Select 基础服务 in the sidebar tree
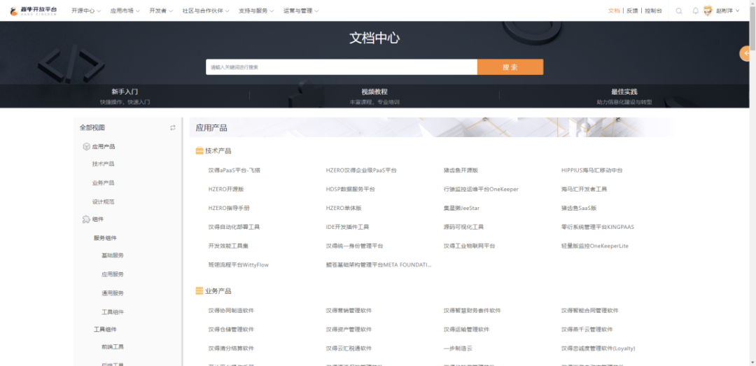Image resolution: width=756 pixels, height=366 pixels. pos(112,255)
